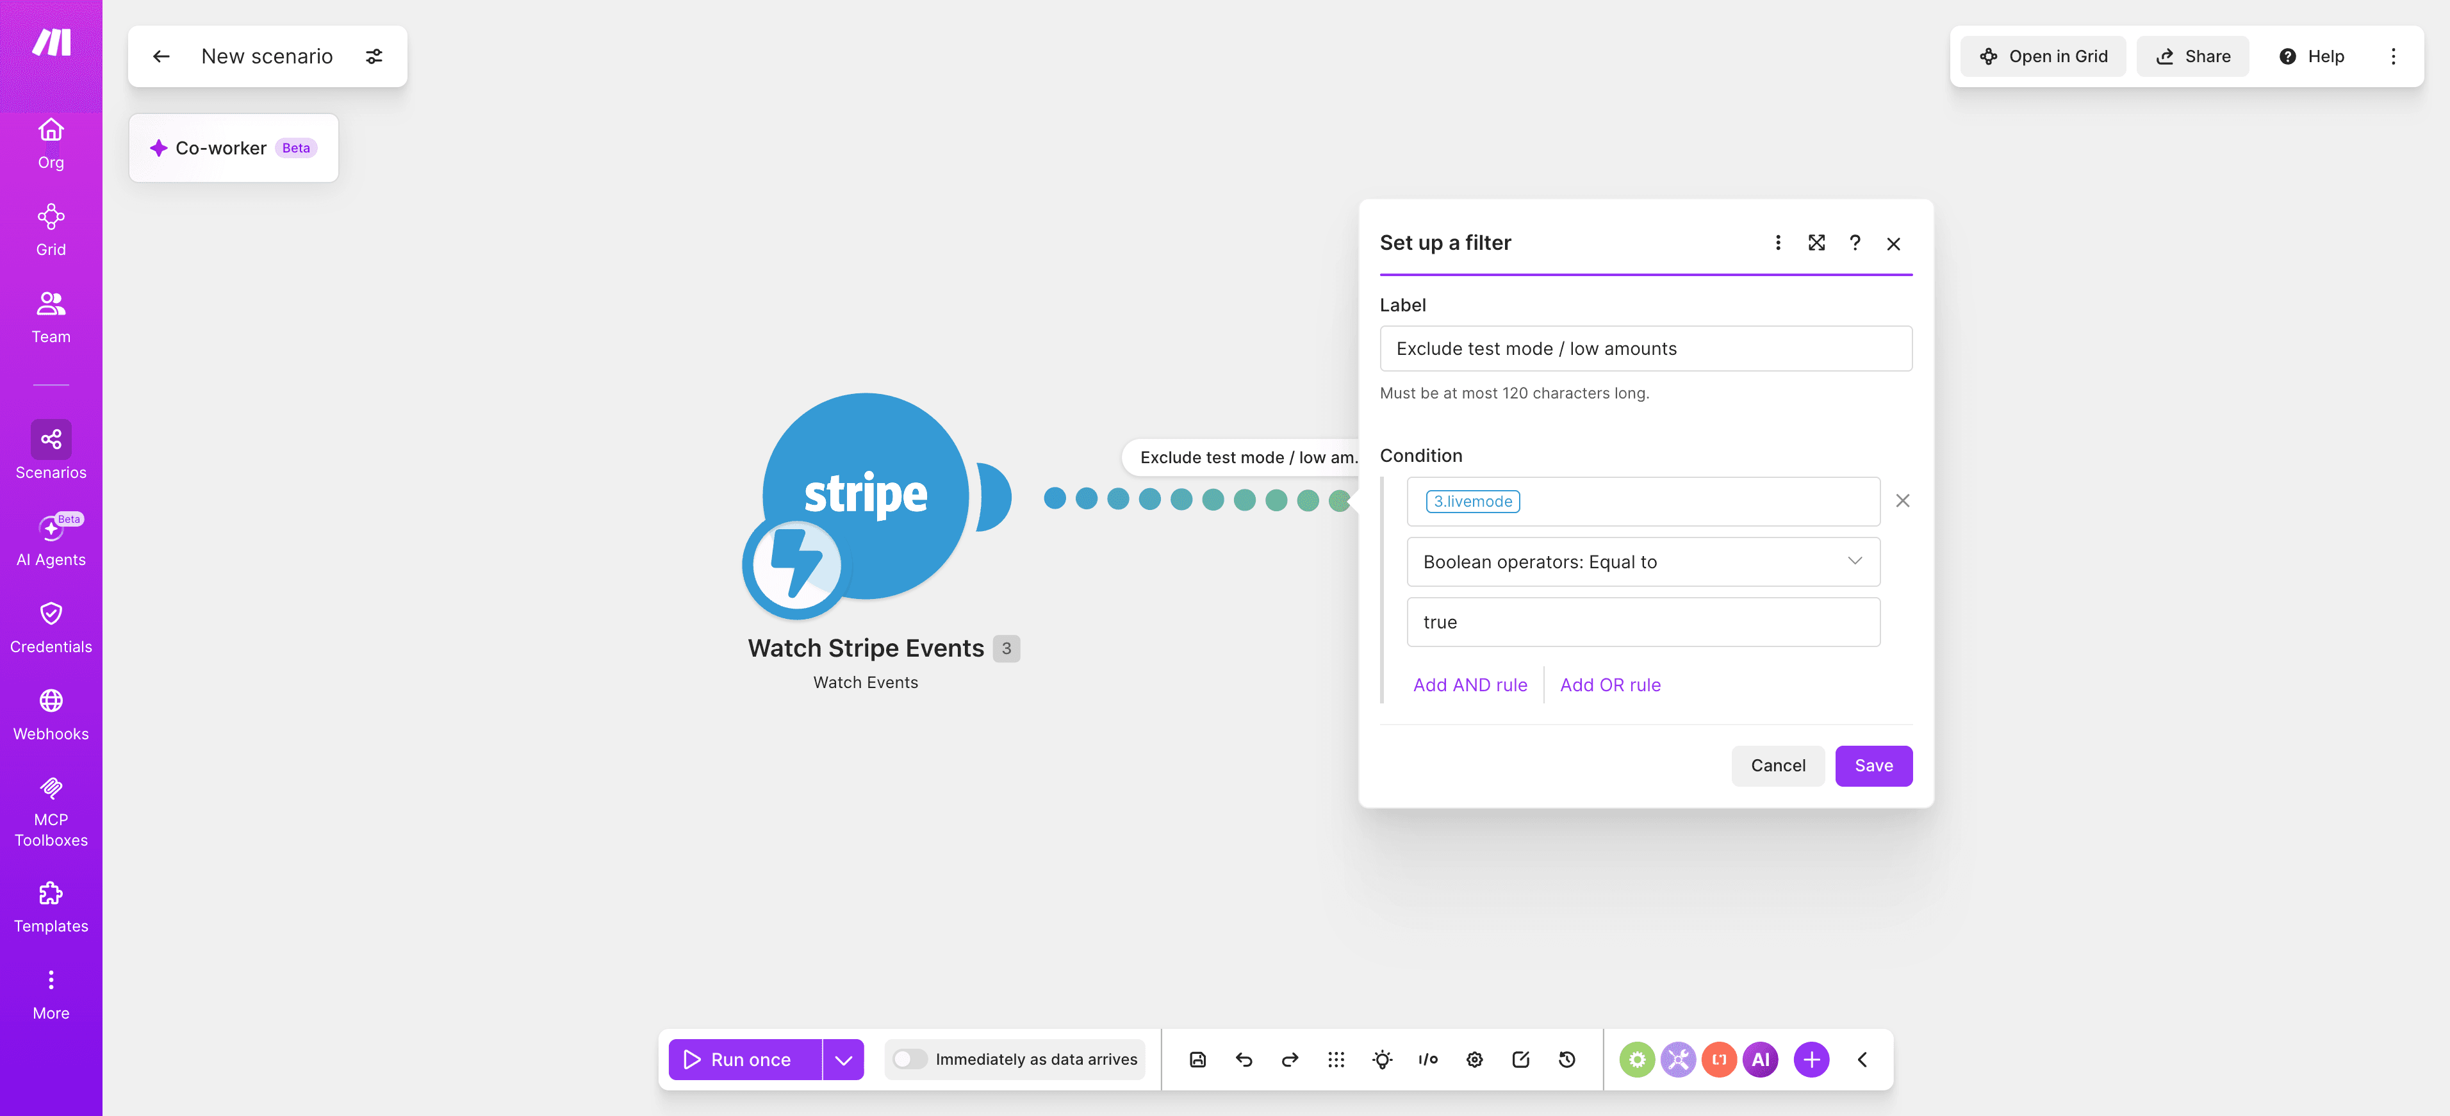Select the Watch Stripe Events module
Viewport: 2450px width, 1116px height.
[866, 496]
